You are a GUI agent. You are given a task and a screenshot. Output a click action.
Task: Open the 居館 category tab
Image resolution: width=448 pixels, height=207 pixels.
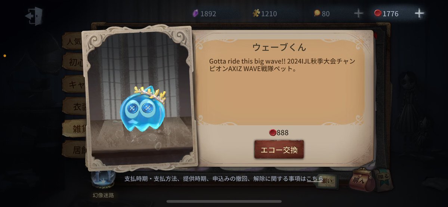(74, 149)
